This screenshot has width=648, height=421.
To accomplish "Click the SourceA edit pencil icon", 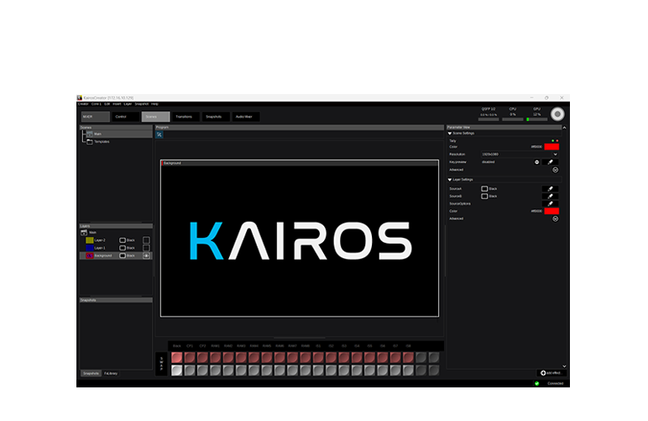I will pos(551,189).
